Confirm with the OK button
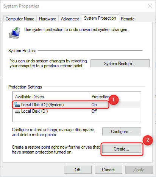This screenshot has height=177, width=156. coord(78,170)
